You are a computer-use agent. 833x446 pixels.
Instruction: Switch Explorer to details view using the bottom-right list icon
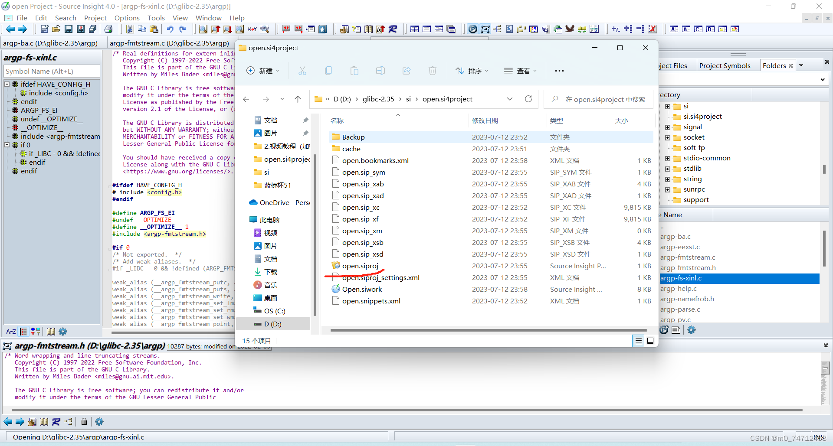click(638, 341)
